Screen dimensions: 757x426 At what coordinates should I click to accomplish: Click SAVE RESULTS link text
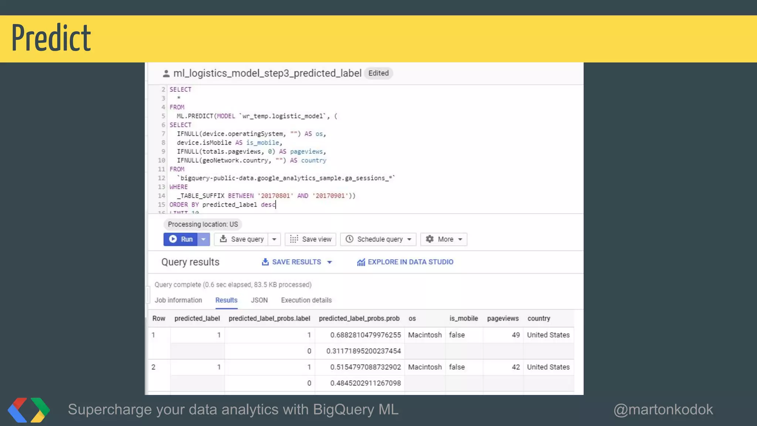click(x=296, y=262)
